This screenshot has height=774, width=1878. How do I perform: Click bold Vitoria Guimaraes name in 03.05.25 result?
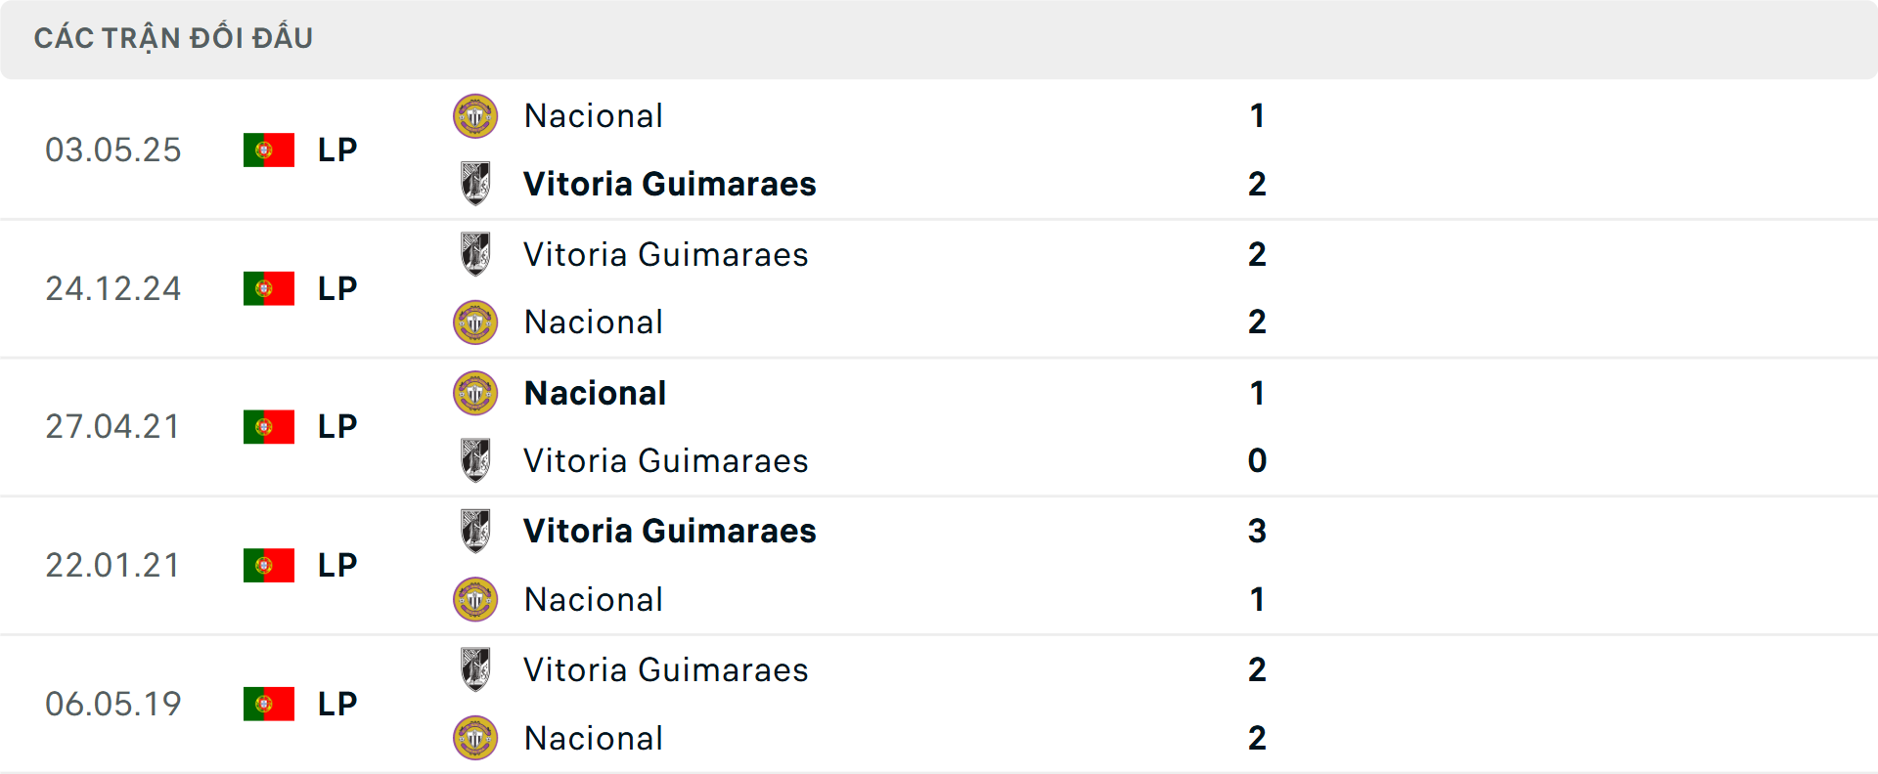pyautogui.click(x=669, y=184)
